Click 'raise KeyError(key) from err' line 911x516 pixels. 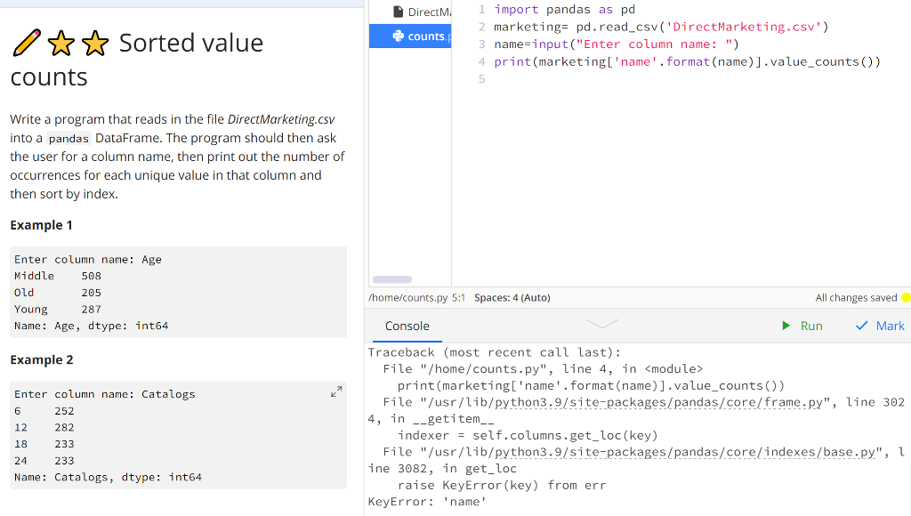click(x=502, y=485)
